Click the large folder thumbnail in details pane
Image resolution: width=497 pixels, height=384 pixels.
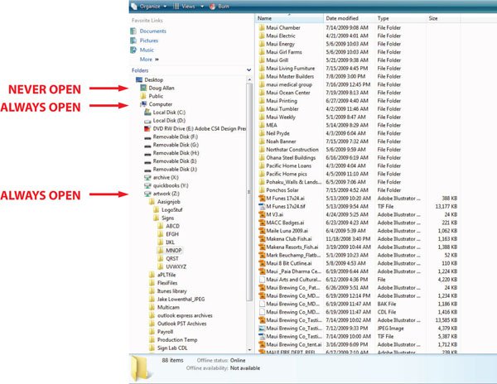click(139, 367)
